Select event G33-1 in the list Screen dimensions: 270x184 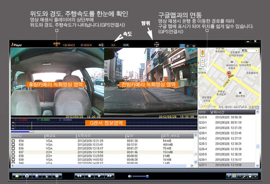pyautogui.click(x=226, y=123)
